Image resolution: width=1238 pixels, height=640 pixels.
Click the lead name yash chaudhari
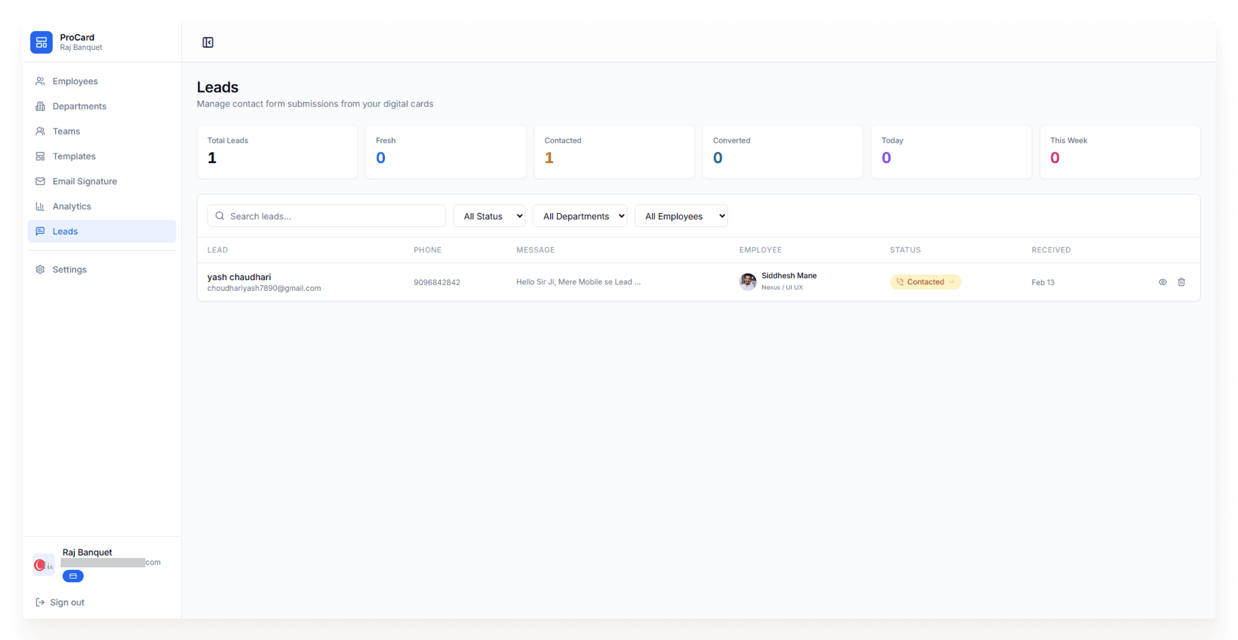(x=239, y=277)
